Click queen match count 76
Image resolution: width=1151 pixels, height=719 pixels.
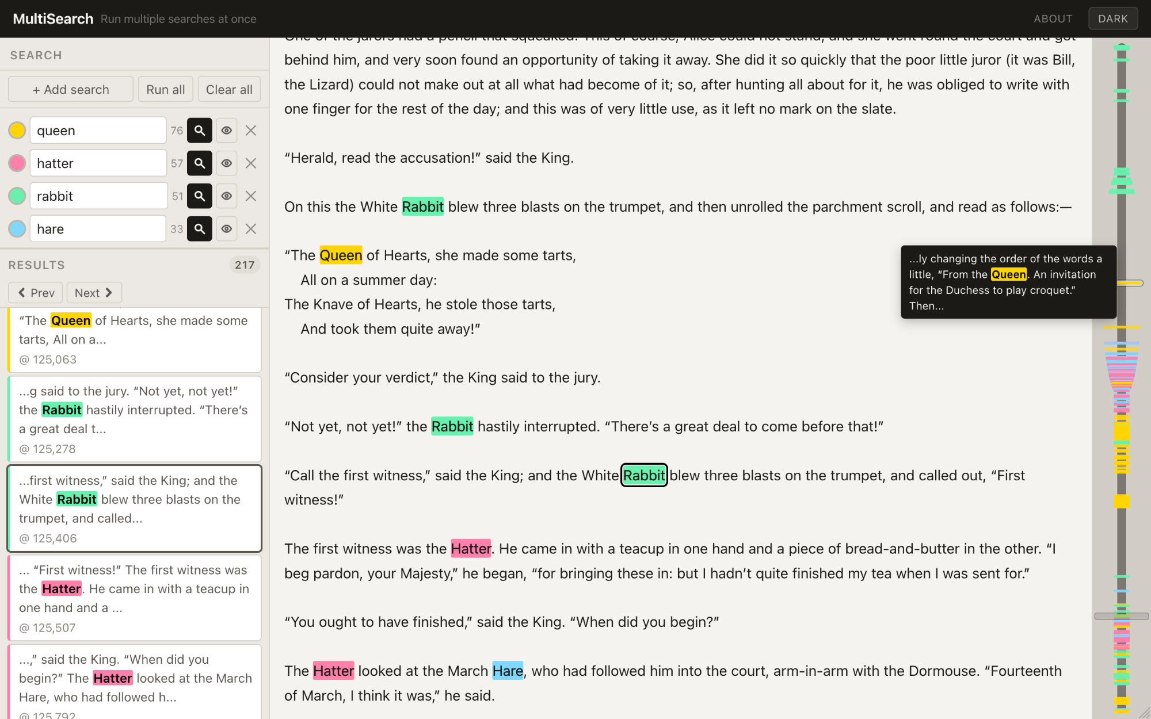pos(177,131)
